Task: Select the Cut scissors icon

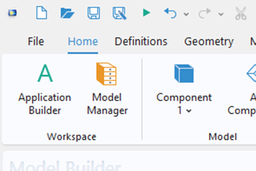Action: pyautogui.click(x=241, y=13)
